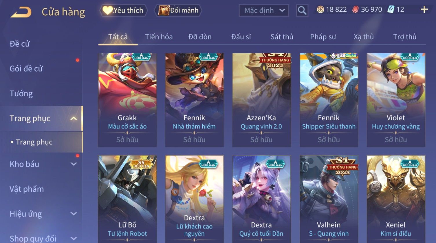Image resolution: width=436 pixels, height=243 pixels.
Task: Tap the red ruby currency icon
Action: point(355,10)
